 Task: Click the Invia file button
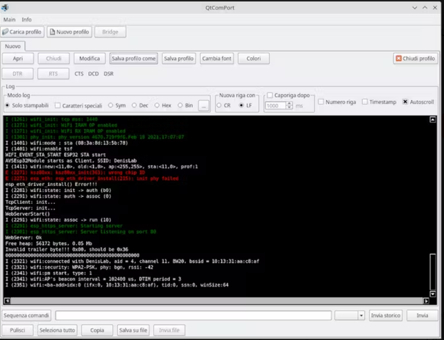pyautogui.click(x=169, y=330)
